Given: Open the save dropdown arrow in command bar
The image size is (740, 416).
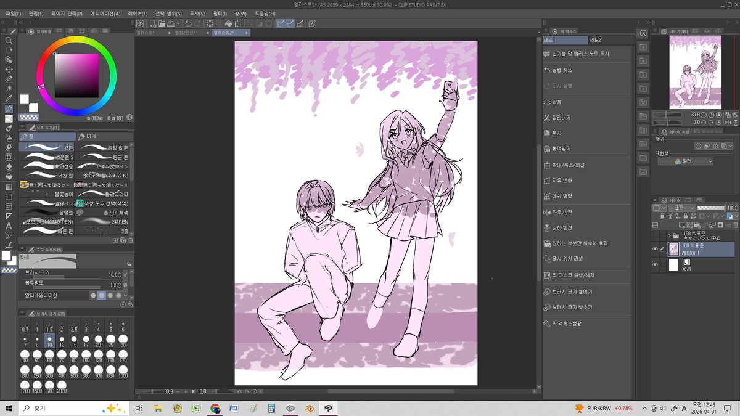Looking at the screenshot, I should coord(178,23).
